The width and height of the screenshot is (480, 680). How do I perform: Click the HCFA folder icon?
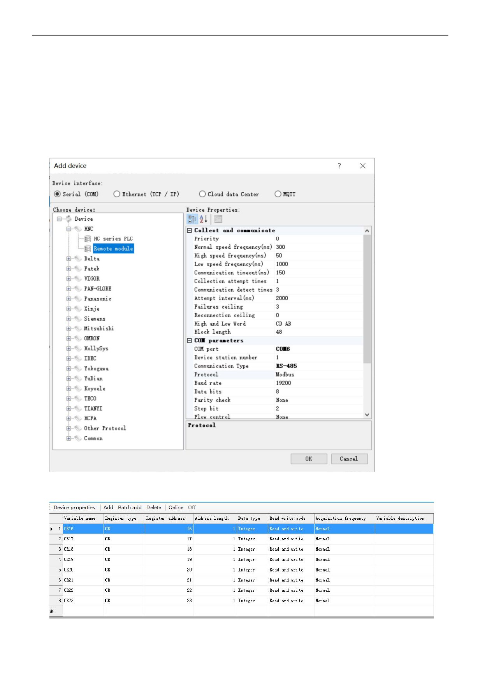(x=78, y=418)
